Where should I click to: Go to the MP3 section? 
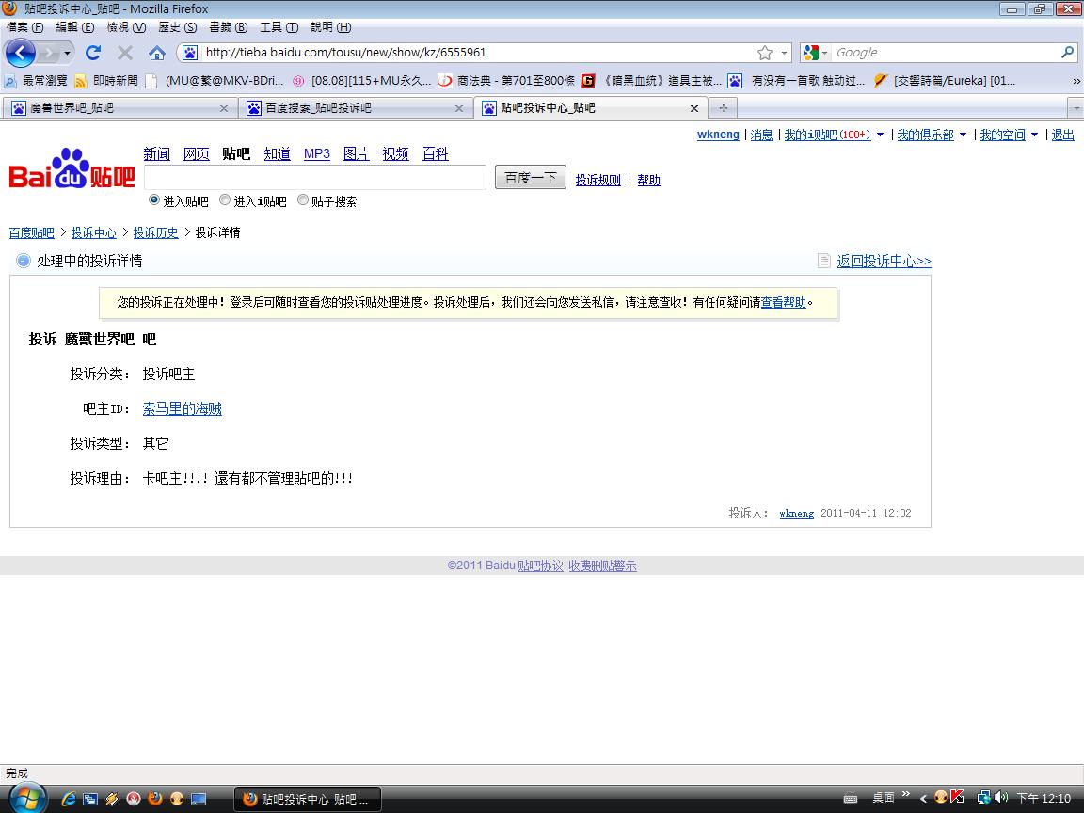point(316,153)
